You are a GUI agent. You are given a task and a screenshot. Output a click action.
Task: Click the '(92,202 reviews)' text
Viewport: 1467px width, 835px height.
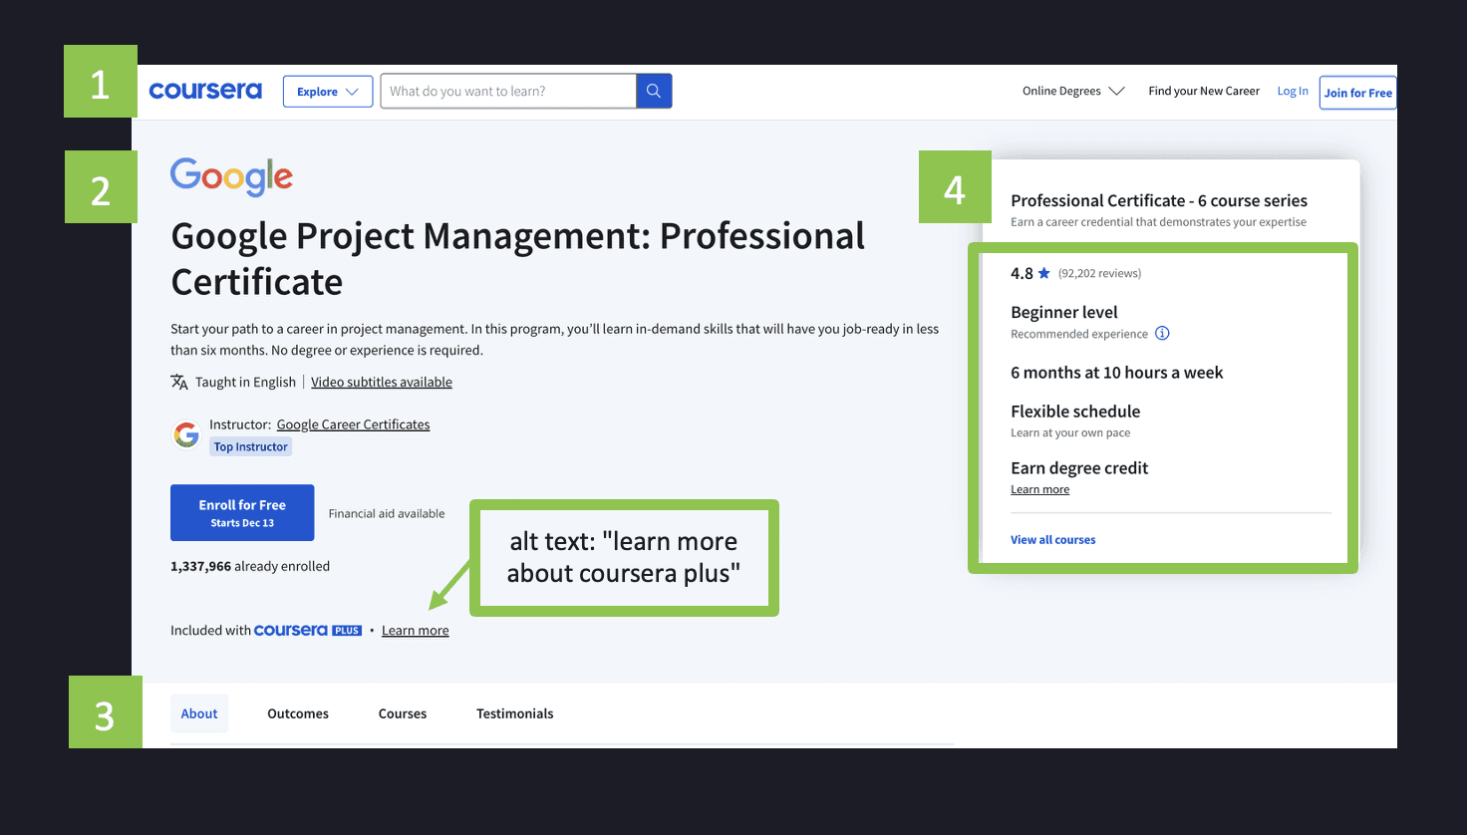(1099, 273)
